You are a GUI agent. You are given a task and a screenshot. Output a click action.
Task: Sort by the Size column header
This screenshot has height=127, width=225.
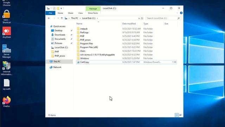click(166, 24)
